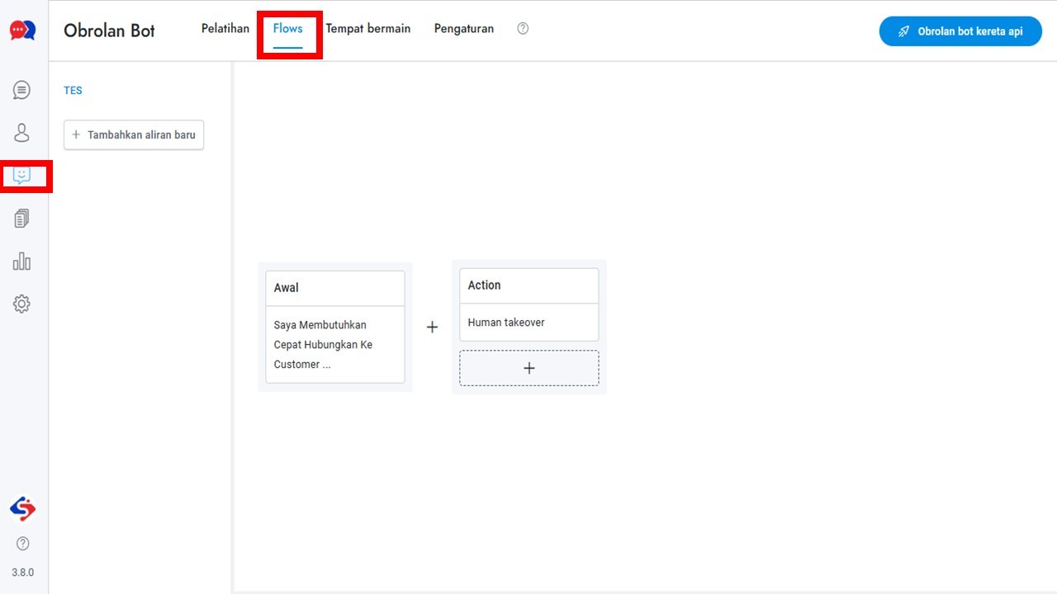Click the Obrolan bot kereta api button
The height and width of the screenshot is (594, 1057).
click(960, 31)
